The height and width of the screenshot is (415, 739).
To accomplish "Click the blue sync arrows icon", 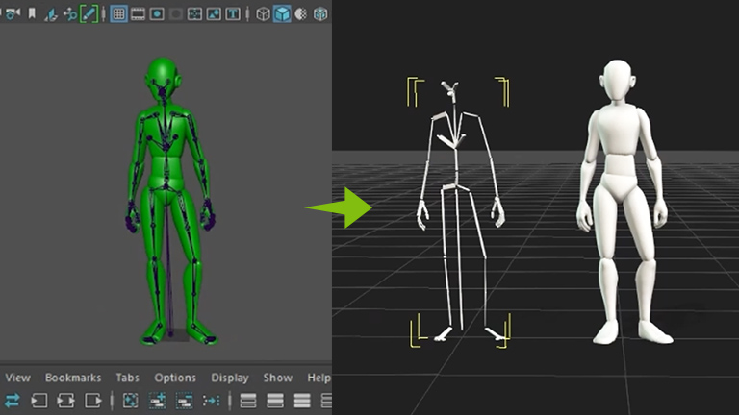I will 13,400.
